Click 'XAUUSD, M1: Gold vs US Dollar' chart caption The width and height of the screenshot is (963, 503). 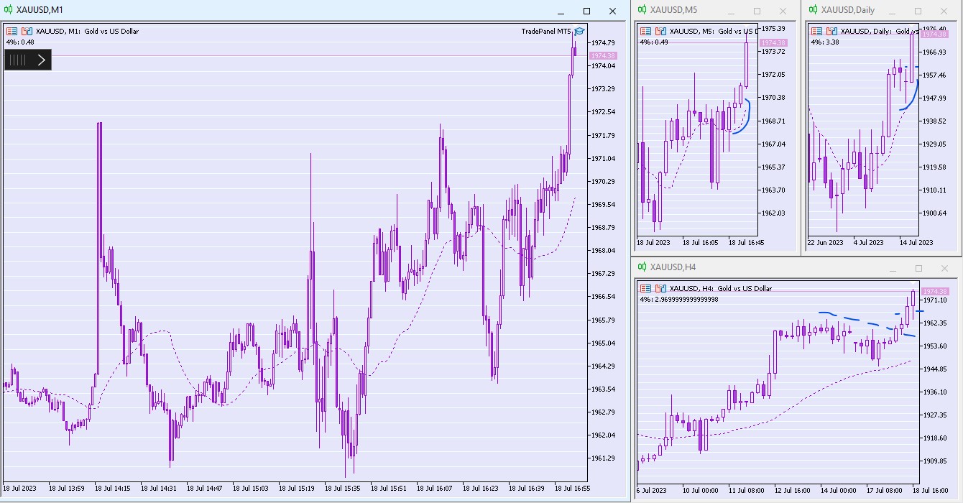[x=87, y=32]
